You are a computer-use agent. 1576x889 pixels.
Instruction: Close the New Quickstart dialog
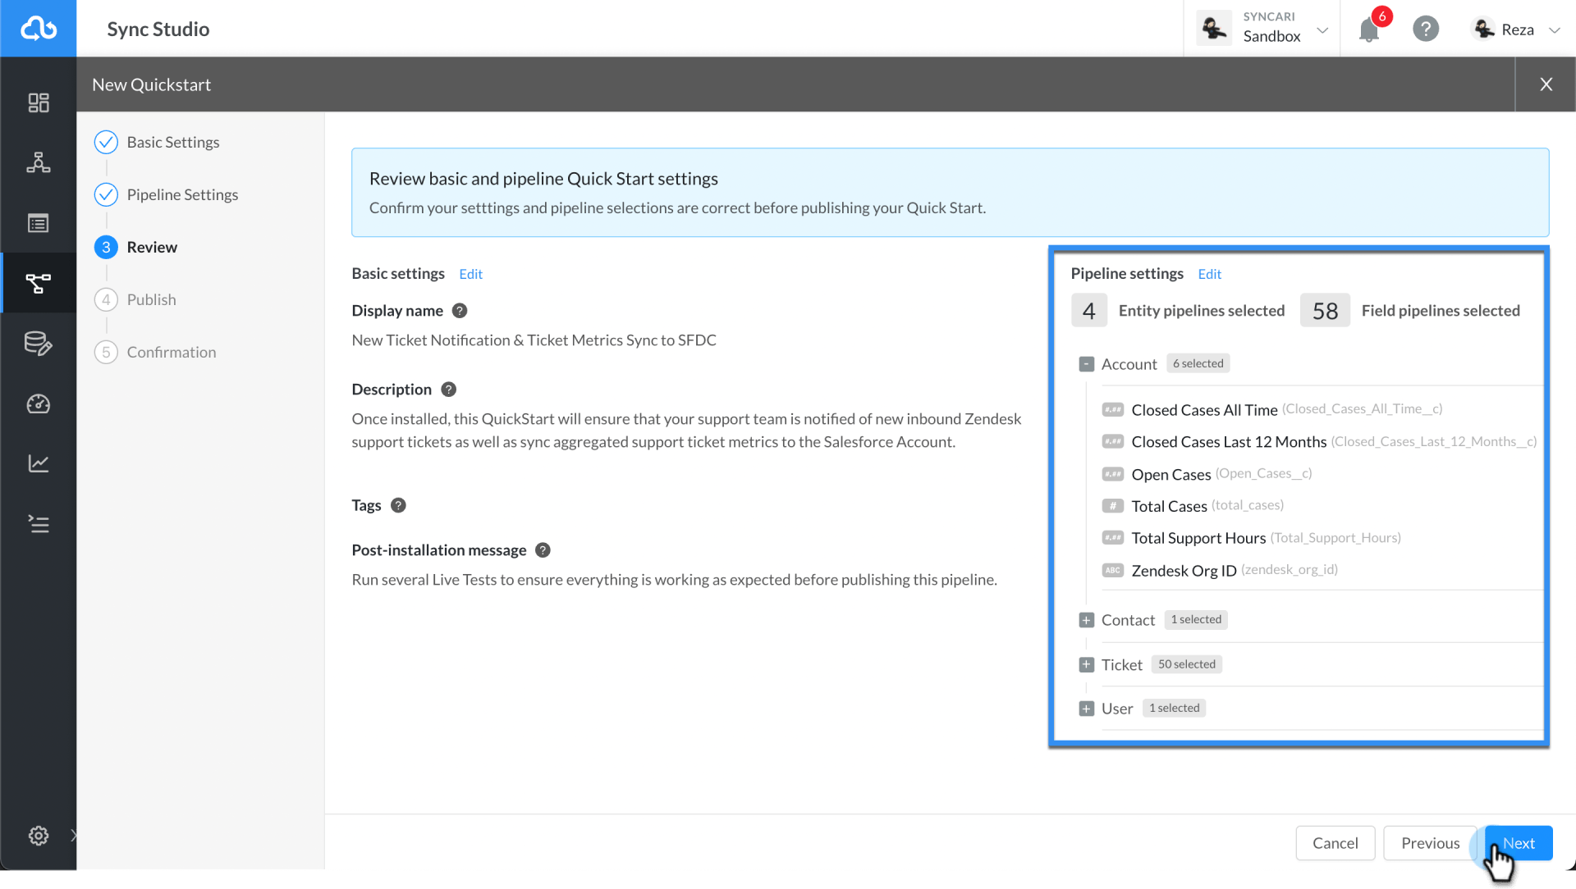coord(1546,84)
